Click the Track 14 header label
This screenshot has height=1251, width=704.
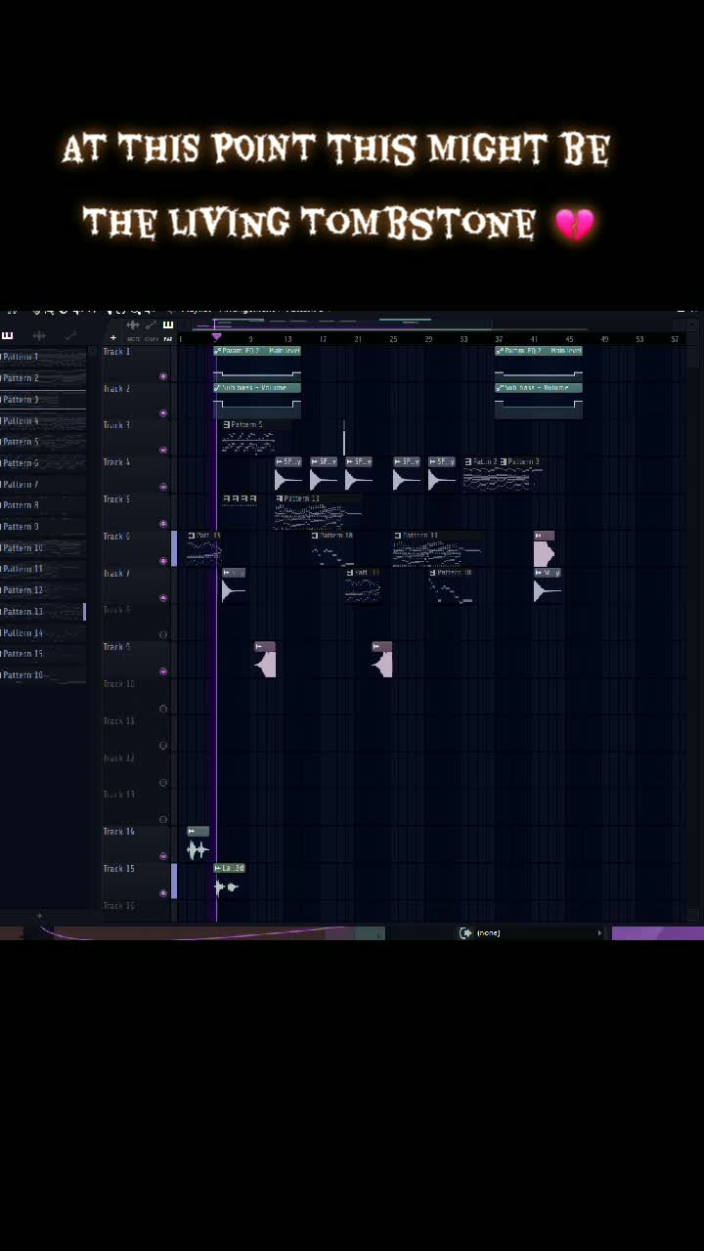pyautogui.click(x=119, y=832)
